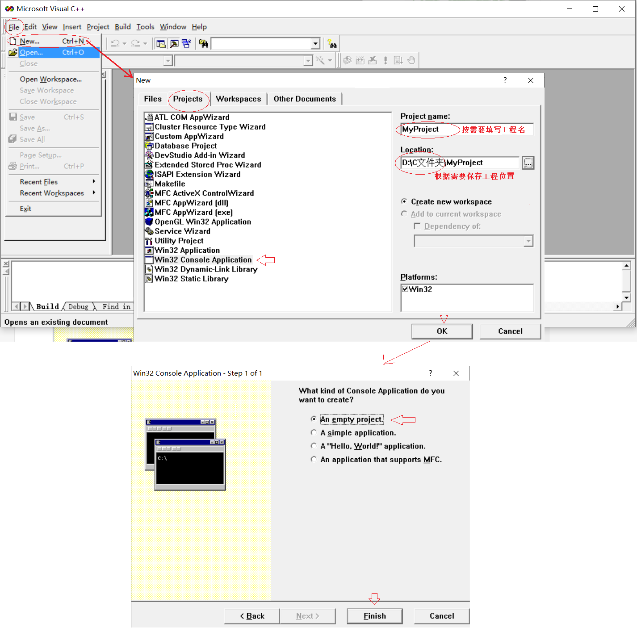Viewport: 637px width, 632px height.
Task: Open the WizardBar members combo dropdown
Action: (308, 60)
